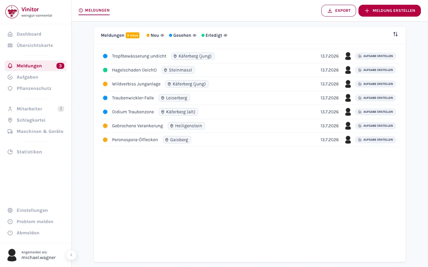Create task for Oidium Traubenzone
This screenshot has width=428, height=267.
tap(375, 112)
